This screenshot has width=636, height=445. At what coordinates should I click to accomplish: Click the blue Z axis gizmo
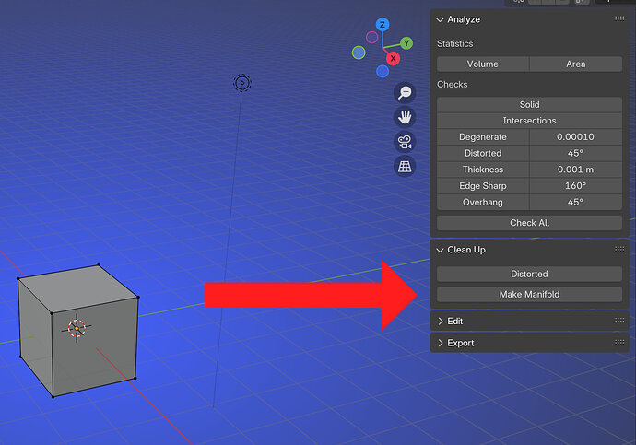coord(383,24)
